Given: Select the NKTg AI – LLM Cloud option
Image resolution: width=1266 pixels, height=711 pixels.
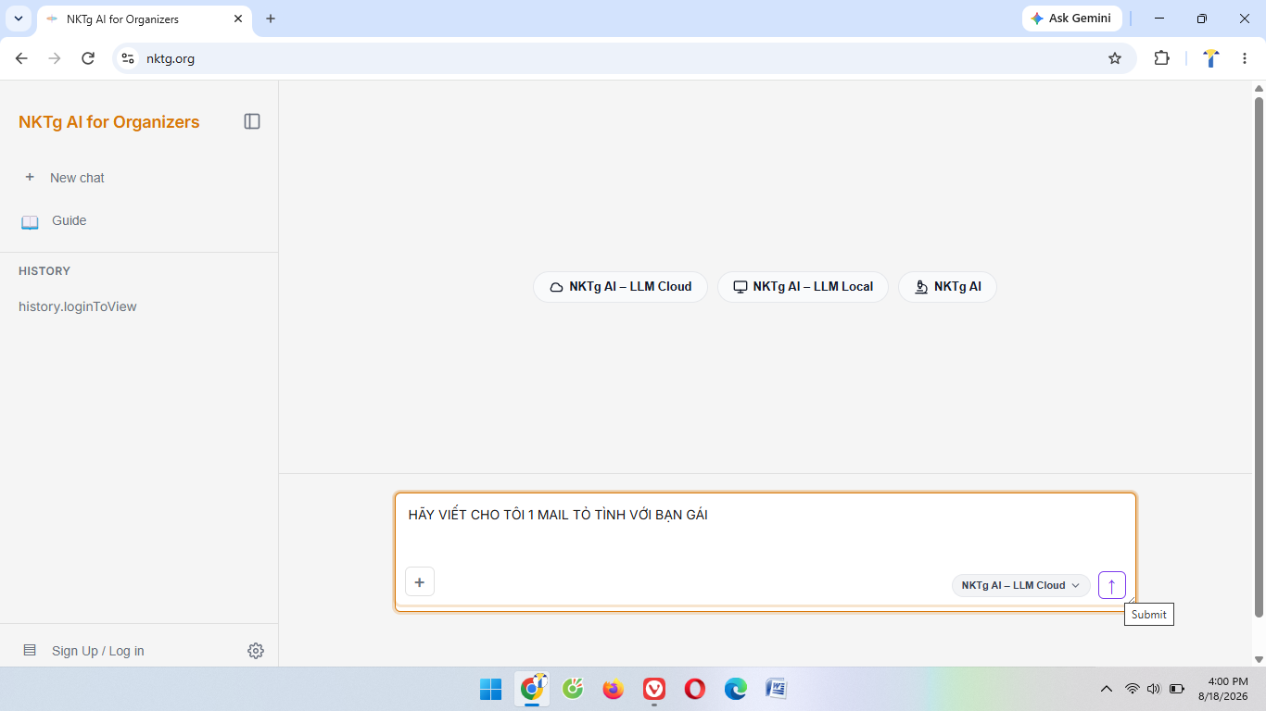Looking at the screenshot, I should [x=620, y=287].
